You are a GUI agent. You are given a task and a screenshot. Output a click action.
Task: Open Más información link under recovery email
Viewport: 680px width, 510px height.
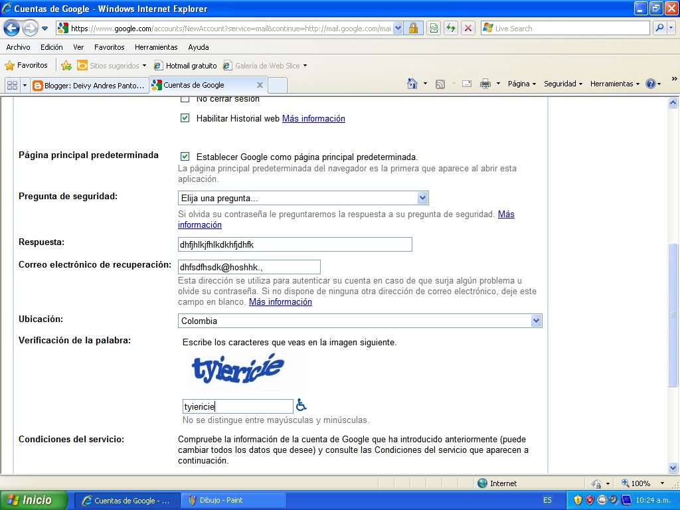point(280,302)
